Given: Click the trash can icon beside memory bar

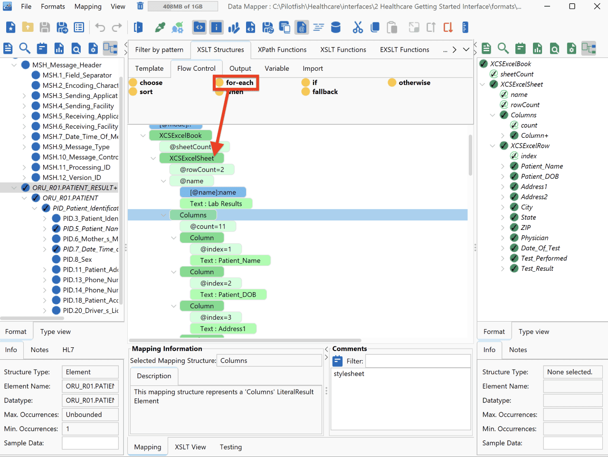Looking at the screenshot, I should [140, 6].
